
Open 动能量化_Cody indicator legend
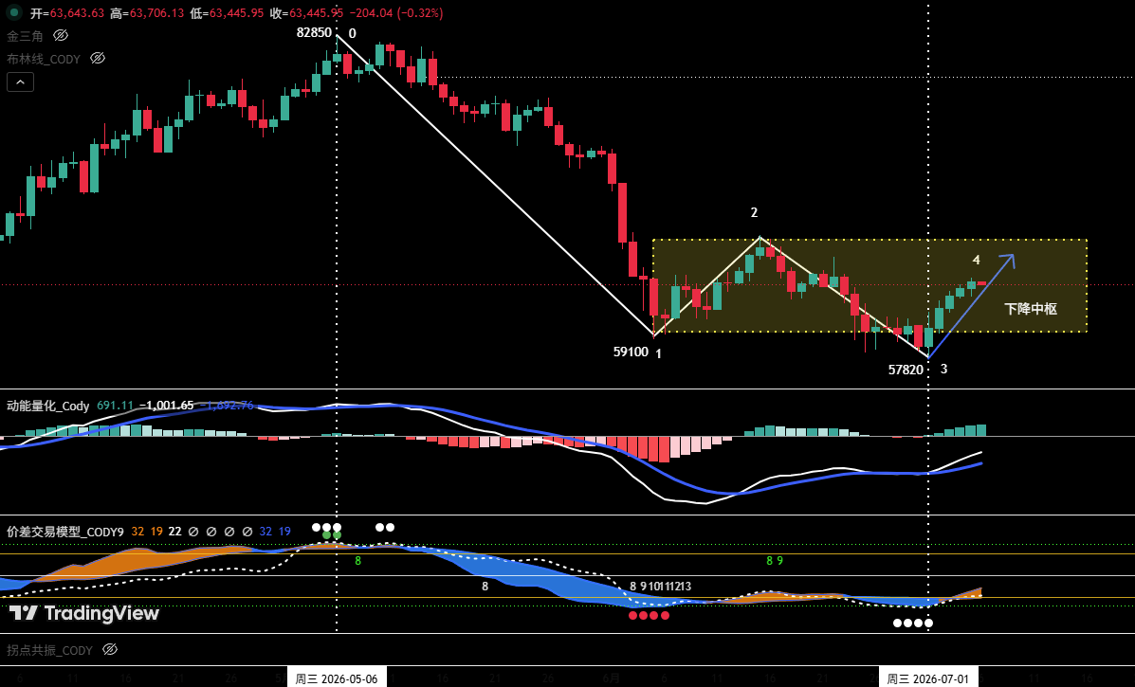(x=47, y=406)
